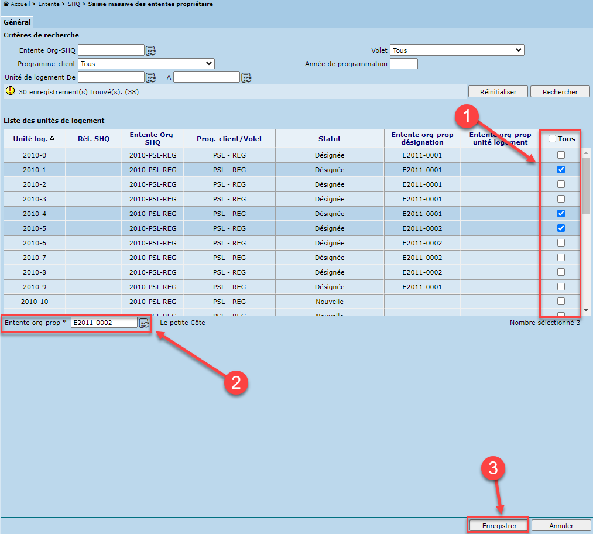Open lookup icon next to Entente Org-SHQ field
The height and width of the screenshot is (534, 593).
pos(150,50)
